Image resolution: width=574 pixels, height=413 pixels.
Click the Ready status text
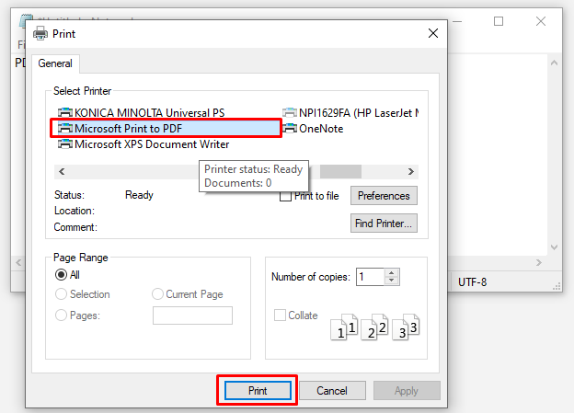click(139, 195)
